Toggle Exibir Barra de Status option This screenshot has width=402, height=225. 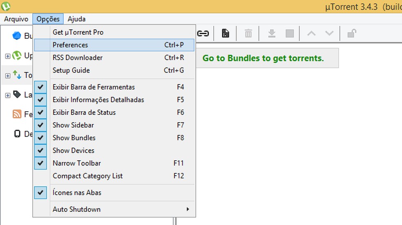click(114, 112)
